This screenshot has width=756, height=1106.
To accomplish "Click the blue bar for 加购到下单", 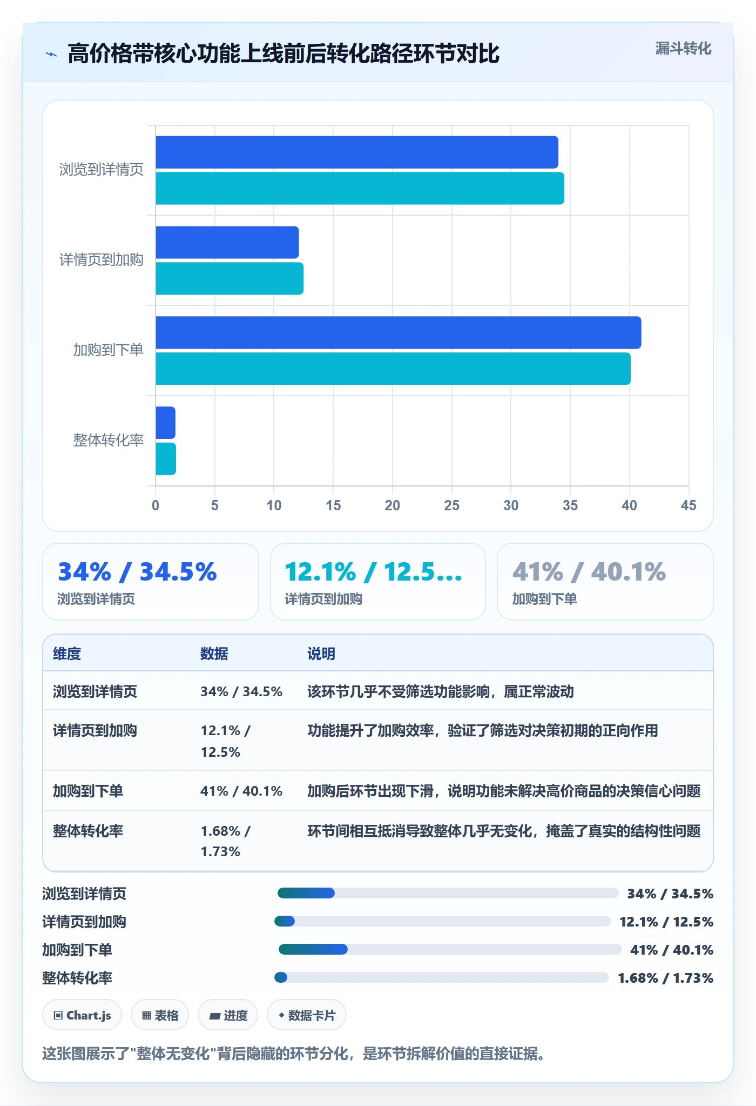I will pyautogui.click(x=399, y=332).
